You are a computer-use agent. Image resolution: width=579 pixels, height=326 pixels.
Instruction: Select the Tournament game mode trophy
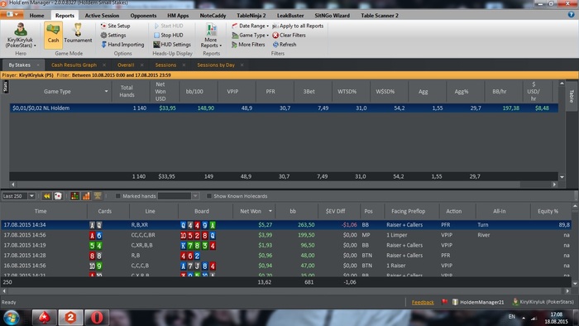click(x=78, y=33)
